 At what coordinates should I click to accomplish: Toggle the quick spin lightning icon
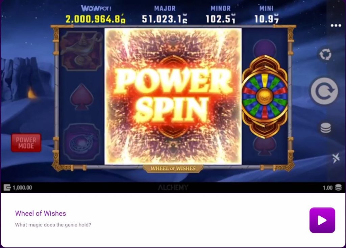pyautogui.click(x=336, y=158)
